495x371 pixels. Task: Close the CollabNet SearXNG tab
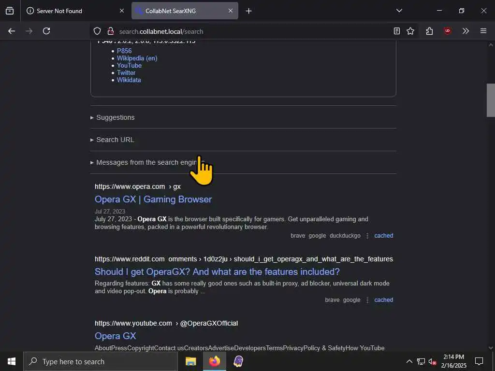231,11
